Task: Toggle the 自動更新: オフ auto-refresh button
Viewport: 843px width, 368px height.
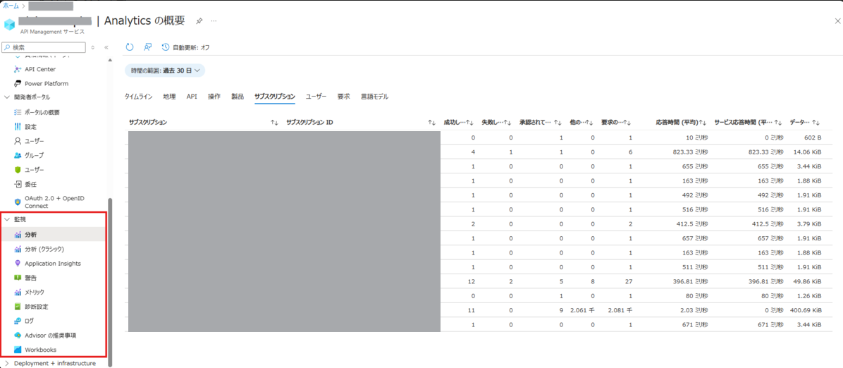Action: click(x=185, y=47)
